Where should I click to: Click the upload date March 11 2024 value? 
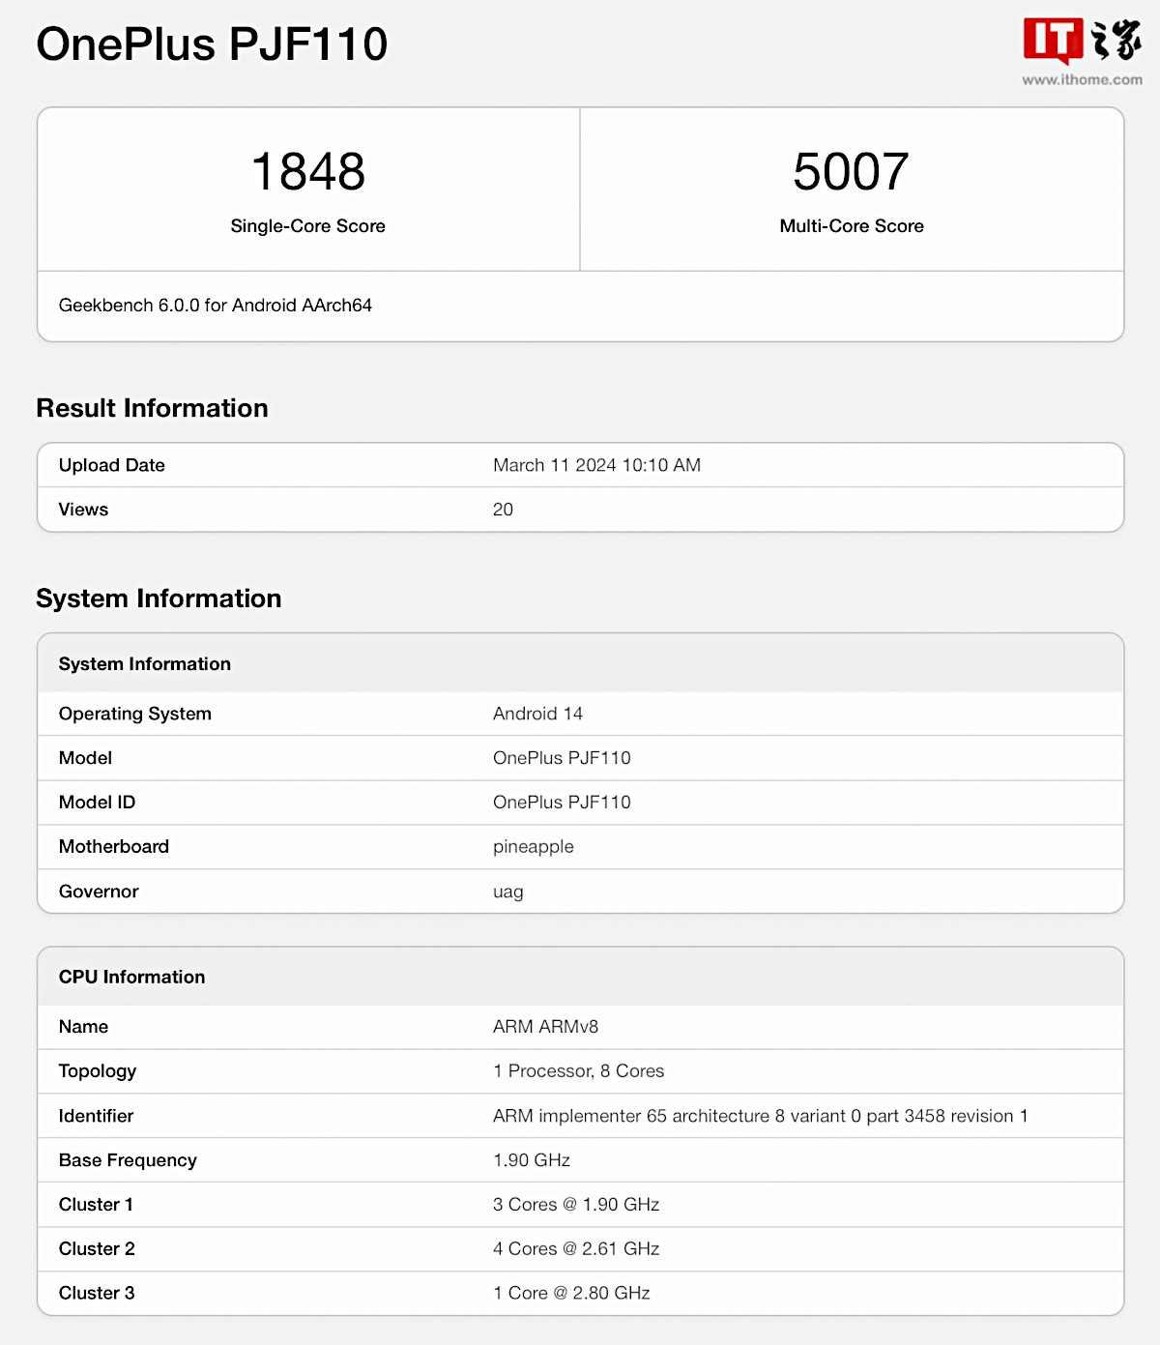coord(596,465)
